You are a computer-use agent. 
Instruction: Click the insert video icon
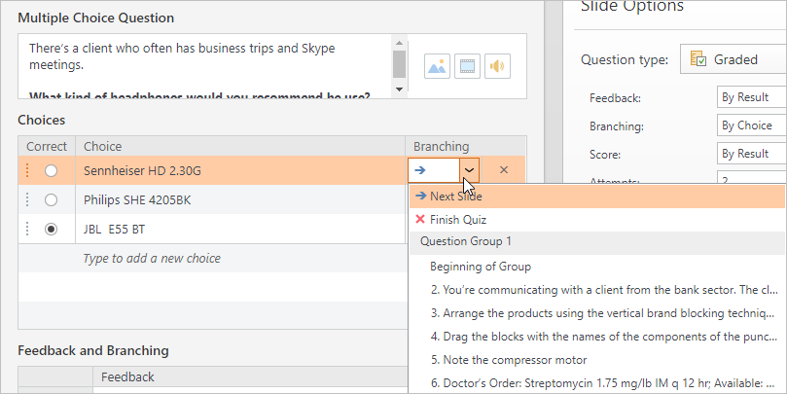pos(467,67)
